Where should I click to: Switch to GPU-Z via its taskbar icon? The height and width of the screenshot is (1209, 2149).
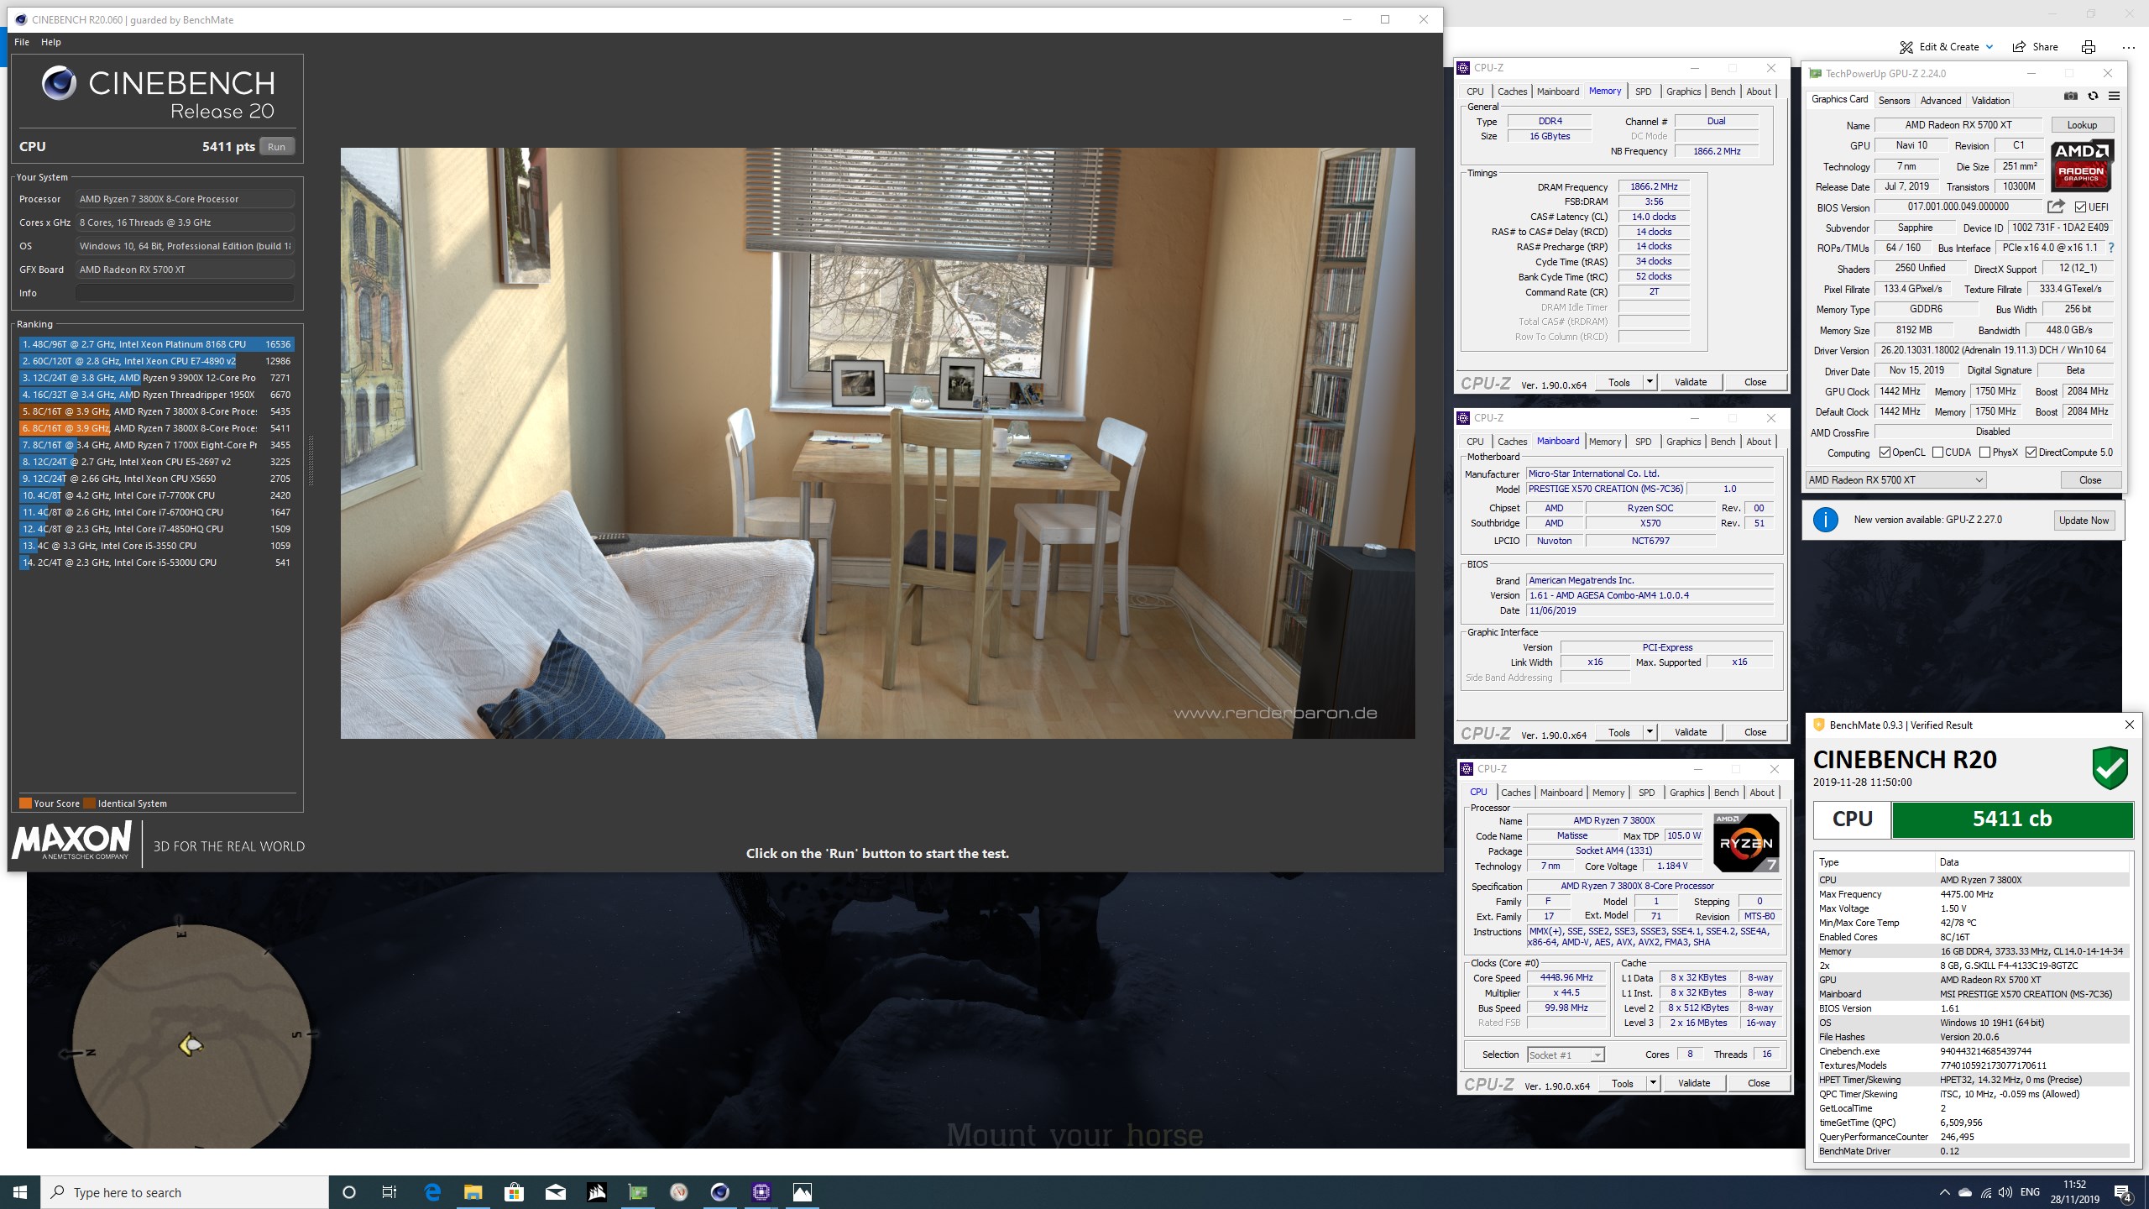point(638,1192)
